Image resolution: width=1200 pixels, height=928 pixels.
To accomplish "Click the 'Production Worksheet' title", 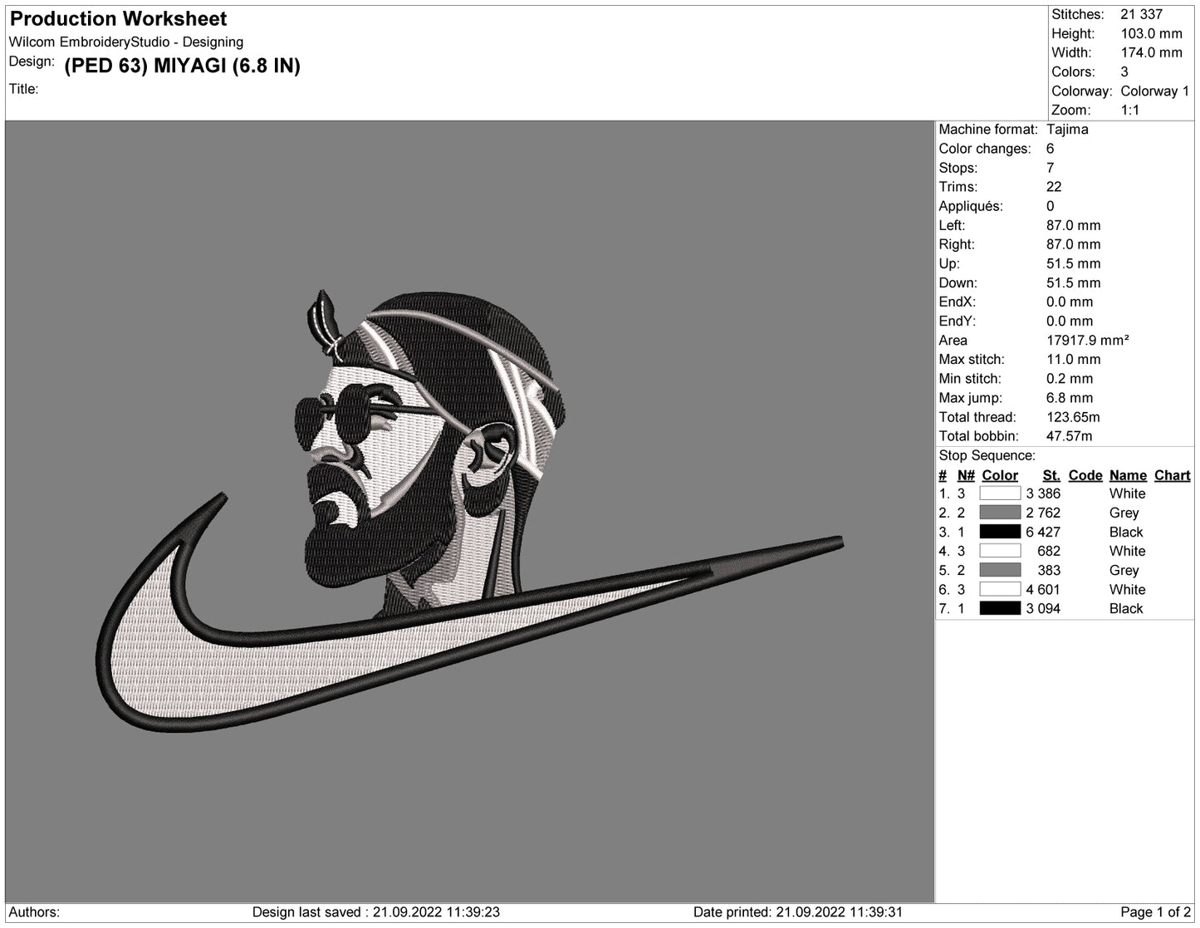I will (x=118, y=19).
